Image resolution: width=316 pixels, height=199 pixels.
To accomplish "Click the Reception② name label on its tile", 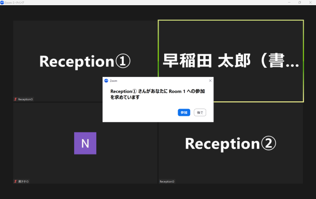I will pos(167,181).
